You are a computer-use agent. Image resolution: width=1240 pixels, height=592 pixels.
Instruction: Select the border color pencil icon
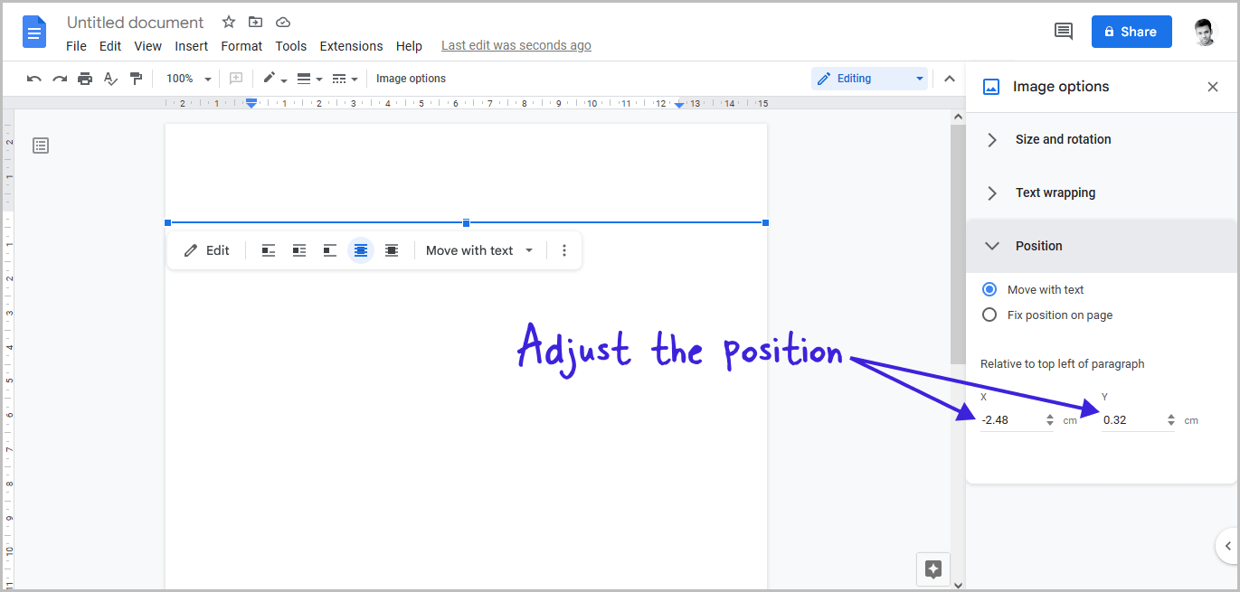(x=270, y=79)
